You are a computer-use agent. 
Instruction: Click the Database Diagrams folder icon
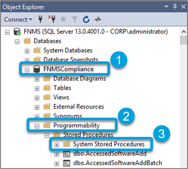coord(47,78)
